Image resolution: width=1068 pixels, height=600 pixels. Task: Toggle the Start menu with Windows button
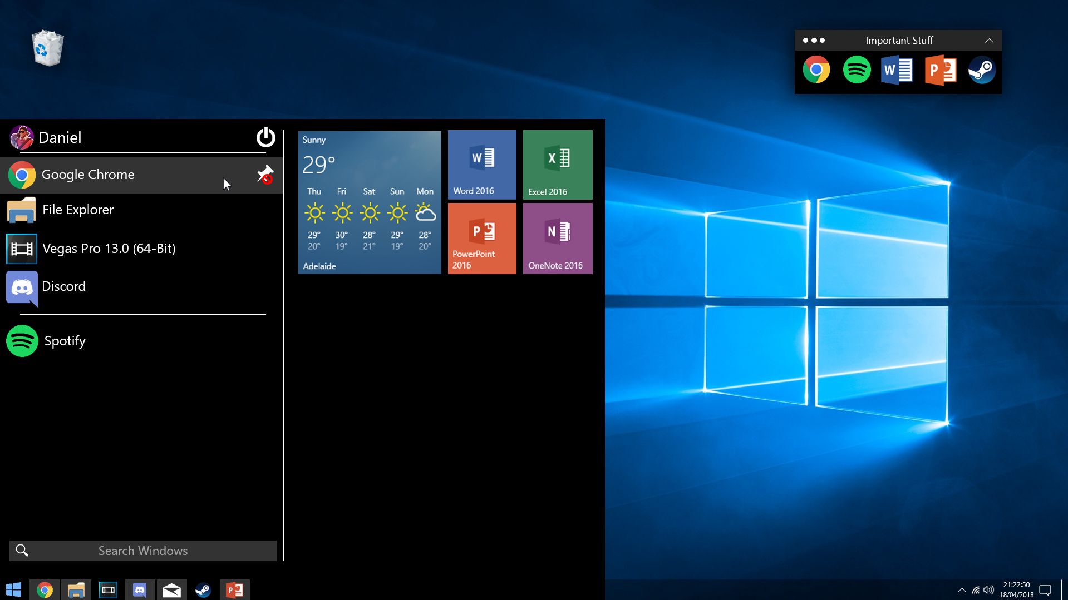[14, 590]
